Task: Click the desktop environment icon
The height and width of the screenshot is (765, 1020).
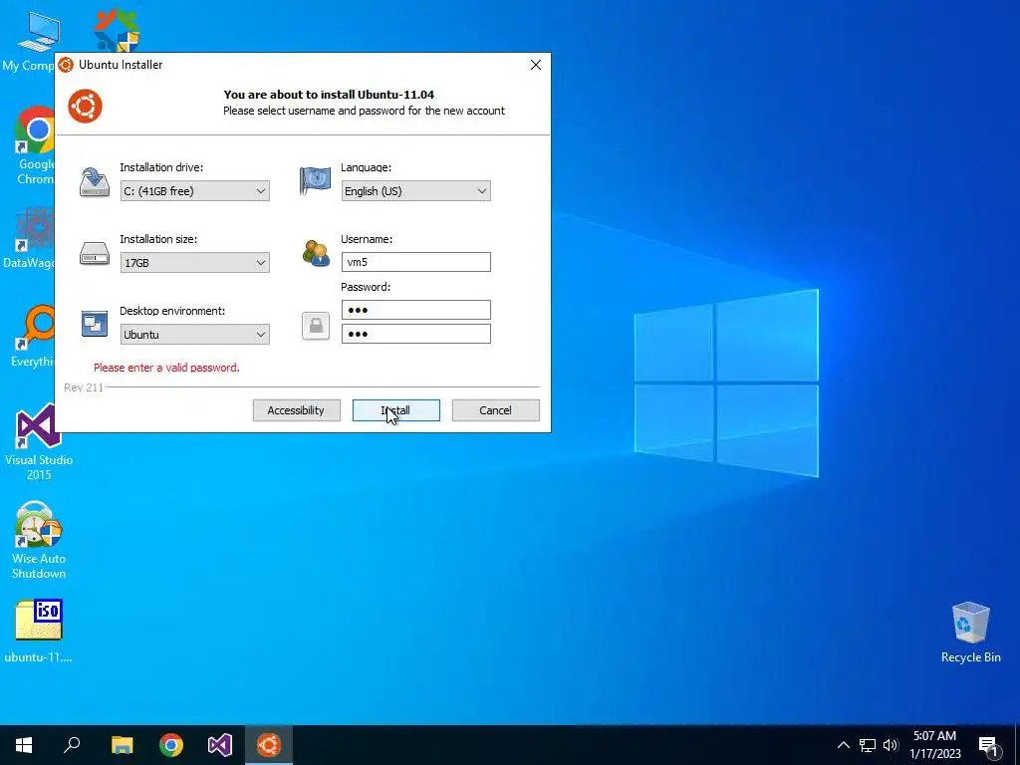Action: coord(95,324)
